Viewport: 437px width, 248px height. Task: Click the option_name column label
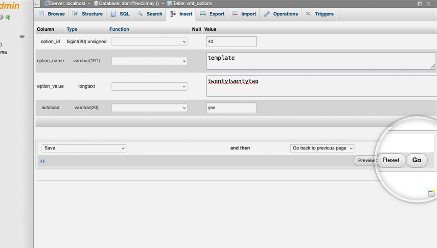tap(50, 61)
